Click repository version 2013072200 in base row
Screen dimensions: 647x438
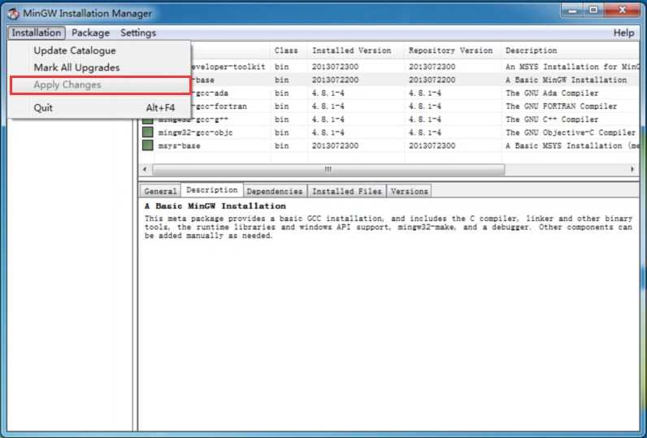point(432,80)
